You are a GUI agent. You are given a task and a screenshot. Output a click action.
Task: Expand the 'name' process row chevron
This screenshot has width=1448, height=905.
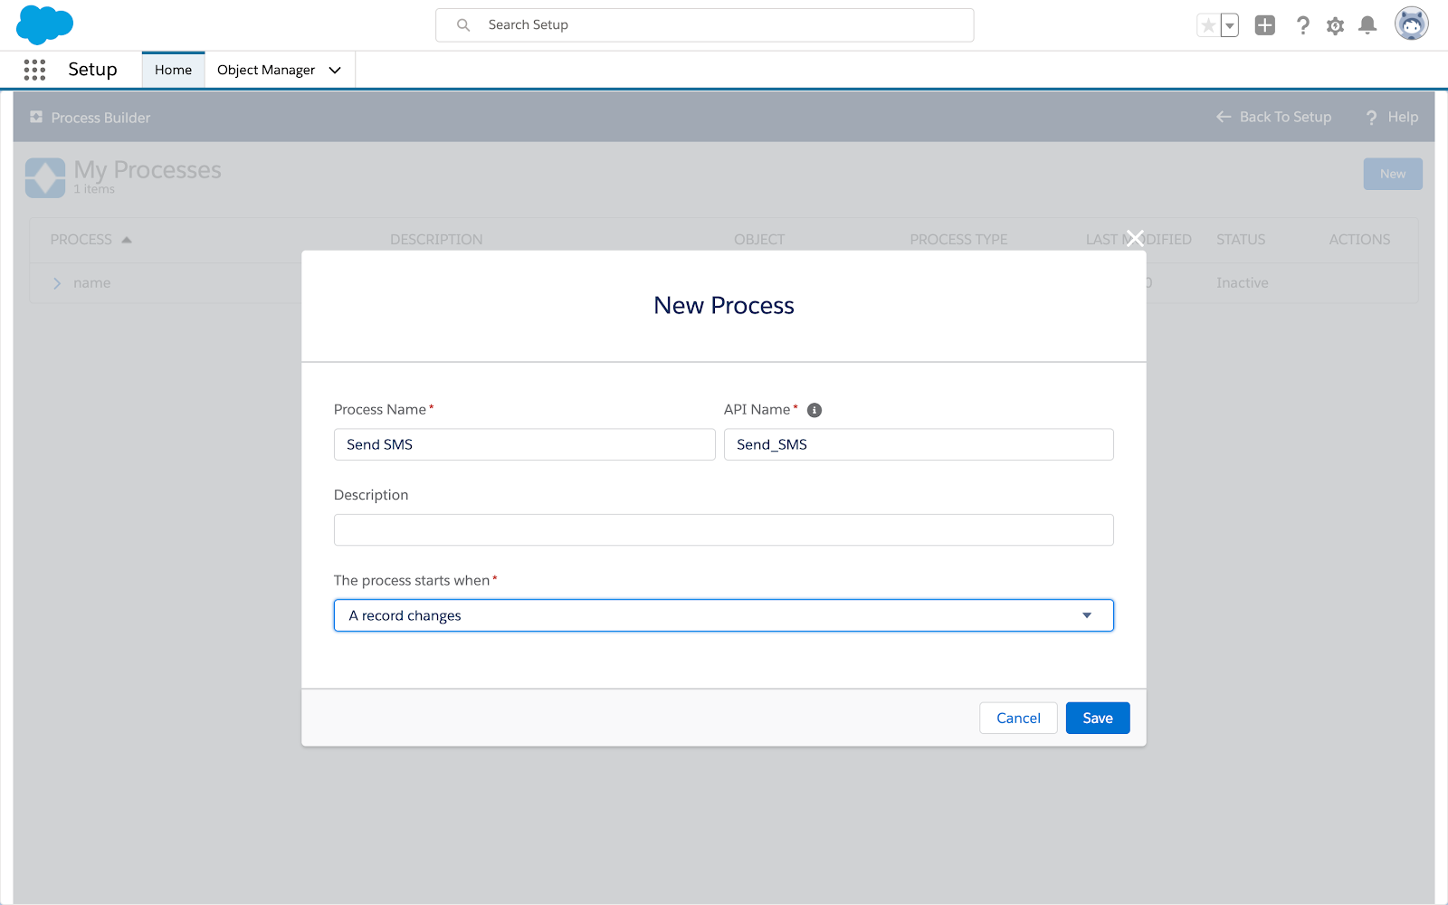[57, 283]
